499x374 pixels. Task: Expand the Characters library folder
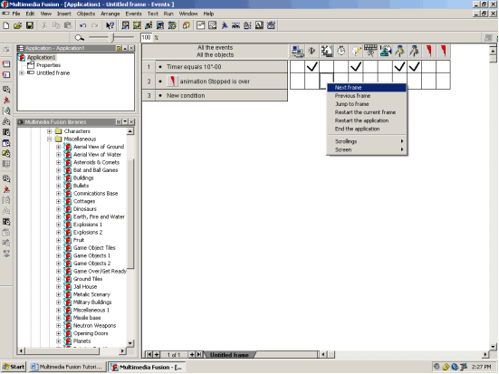(49, 131)
